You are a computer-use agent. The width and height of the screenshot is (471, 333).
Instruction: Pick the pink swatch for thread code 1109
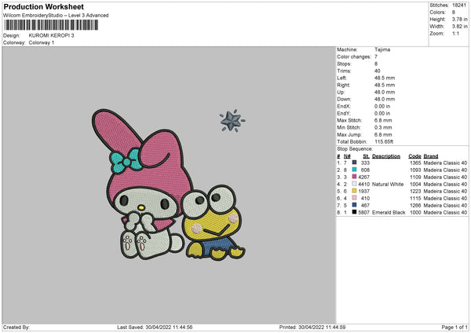click(x=355, y=177)
